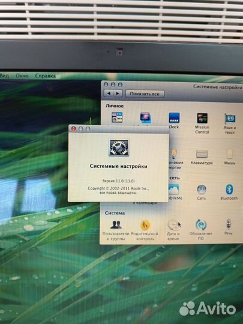Click the Система section heading
Viewport: 243px width, 324px height.
[x=115, y=213]
